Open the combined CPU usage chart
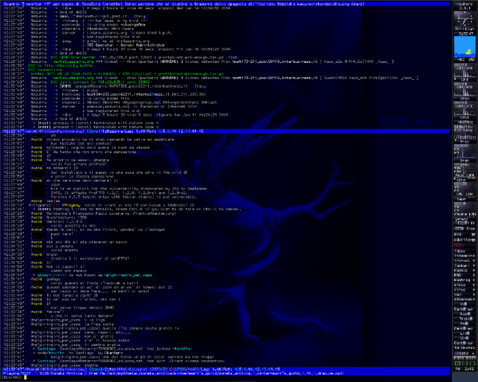Screen dimensions: 478x382 tap(464, 71)
